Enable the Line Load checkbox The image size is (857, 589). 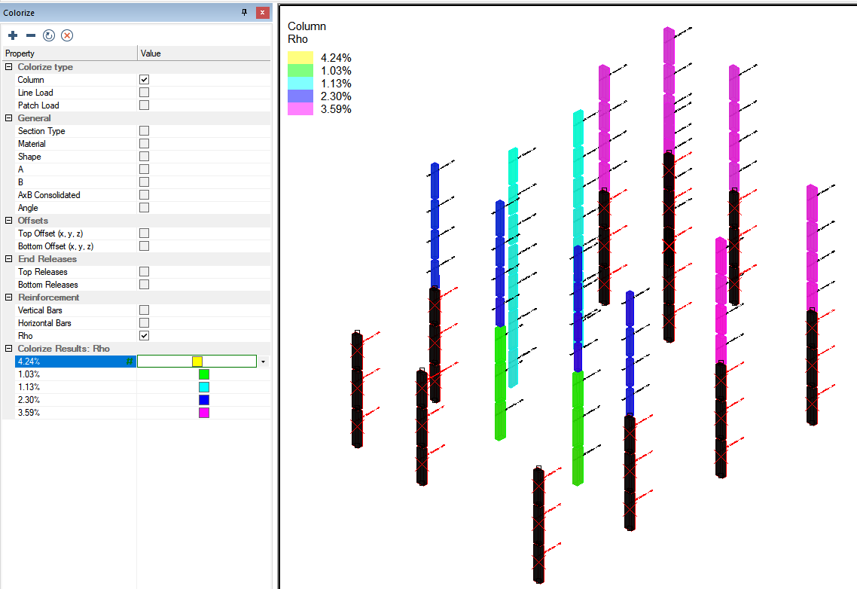[144, 93]
